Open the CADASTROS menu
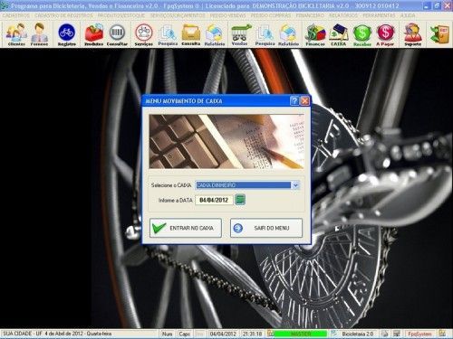This screenshot has height=339, width=453. 16,15
